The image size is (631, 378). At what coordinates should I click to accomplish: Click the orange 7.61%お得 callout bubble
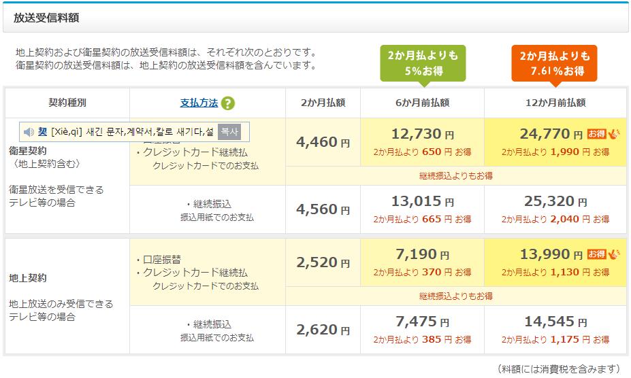coord(554,63)
